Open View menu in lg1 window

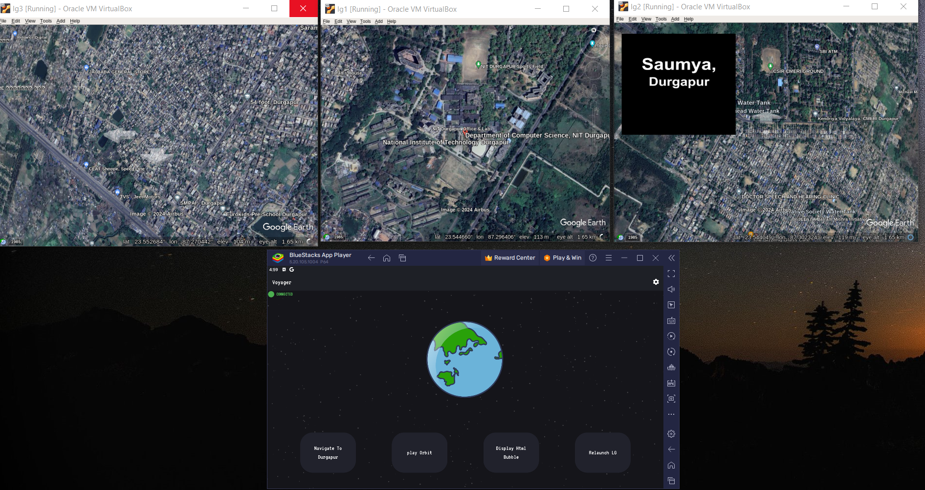(351, 21)
